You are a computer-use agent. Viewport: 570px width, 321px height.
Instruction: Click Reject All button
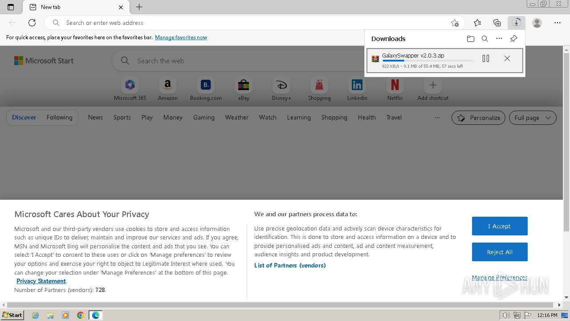[500, 252]
